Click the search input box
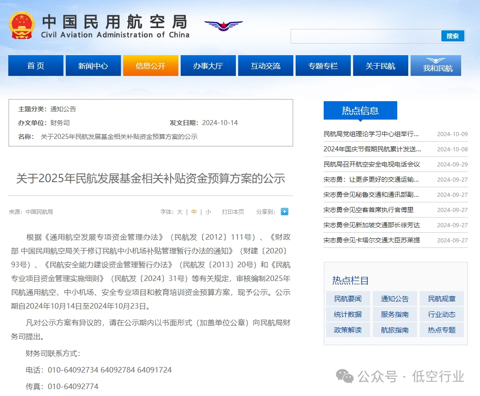The height and width of the screenshot is (396, 480). [x=363, y=36]
